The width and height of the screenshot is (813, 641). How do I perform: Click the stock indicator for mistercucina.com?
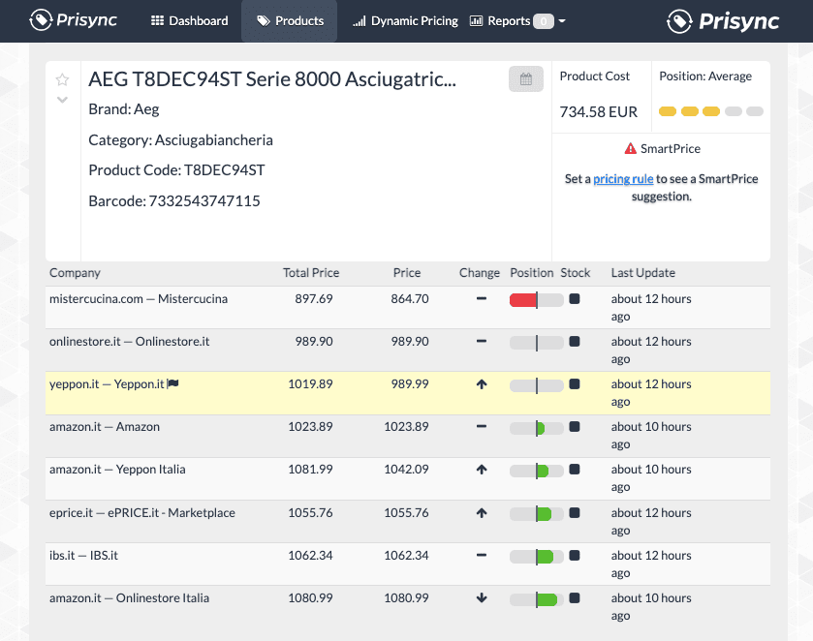point(575,299)
